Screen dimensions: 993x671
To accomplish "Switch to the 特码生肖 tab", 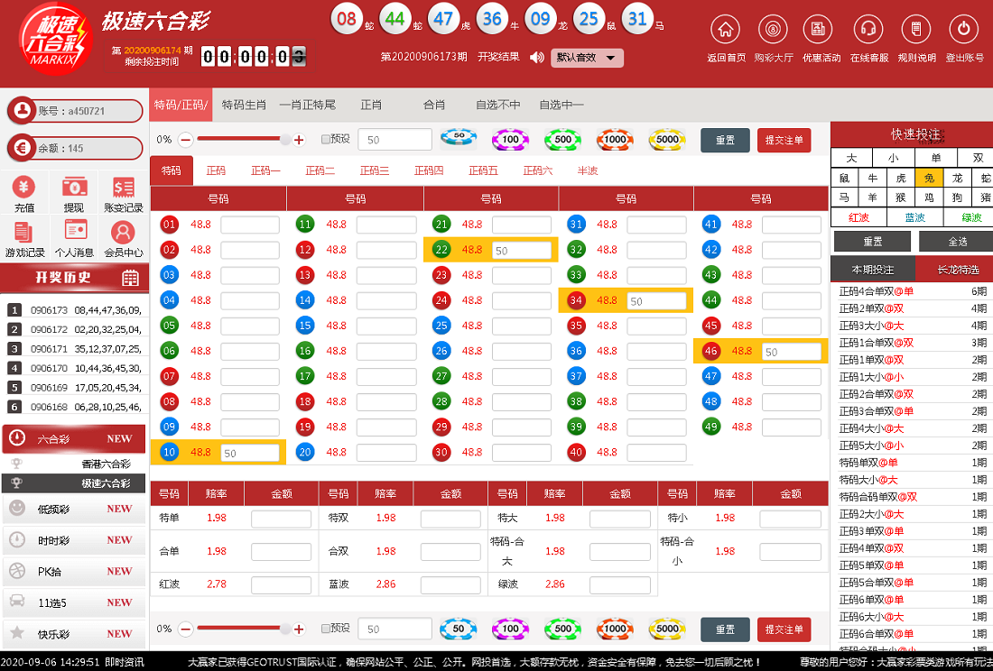I will click(244, 105).
